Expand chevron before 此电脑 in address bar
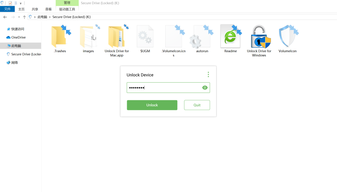337x192 pixels. 35,17
